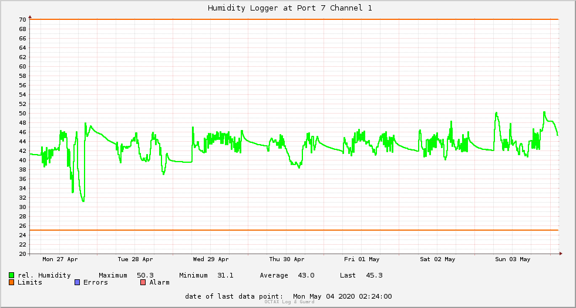Click the humidity curve's lowest dip near 31
Screen dimensions: 576x308
pos(83,201)
